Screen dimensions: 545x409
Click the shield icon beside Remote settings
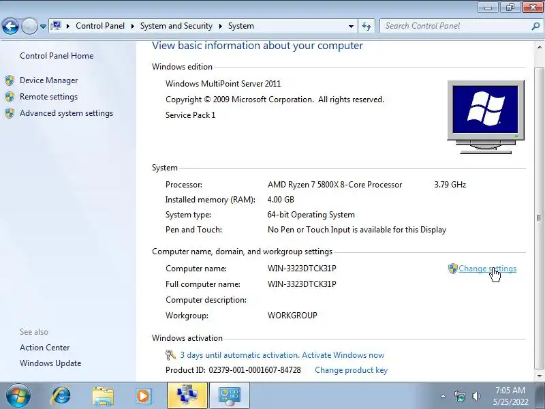[x=10, y=97]
